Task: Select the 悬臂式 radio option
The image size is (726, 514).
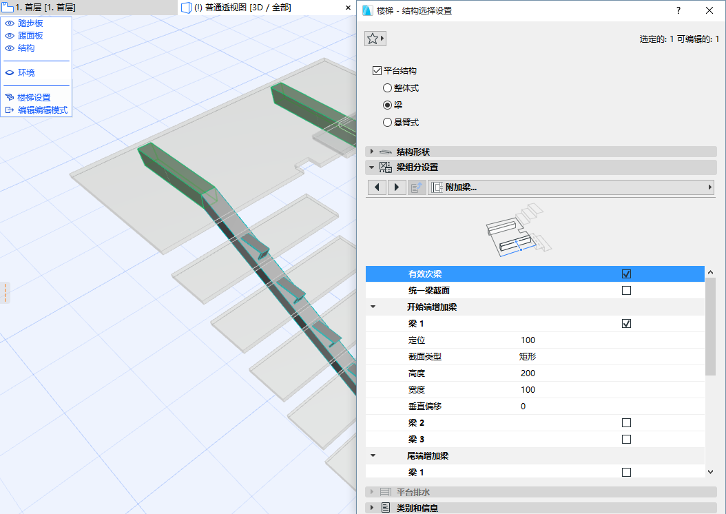Action: 388,123
